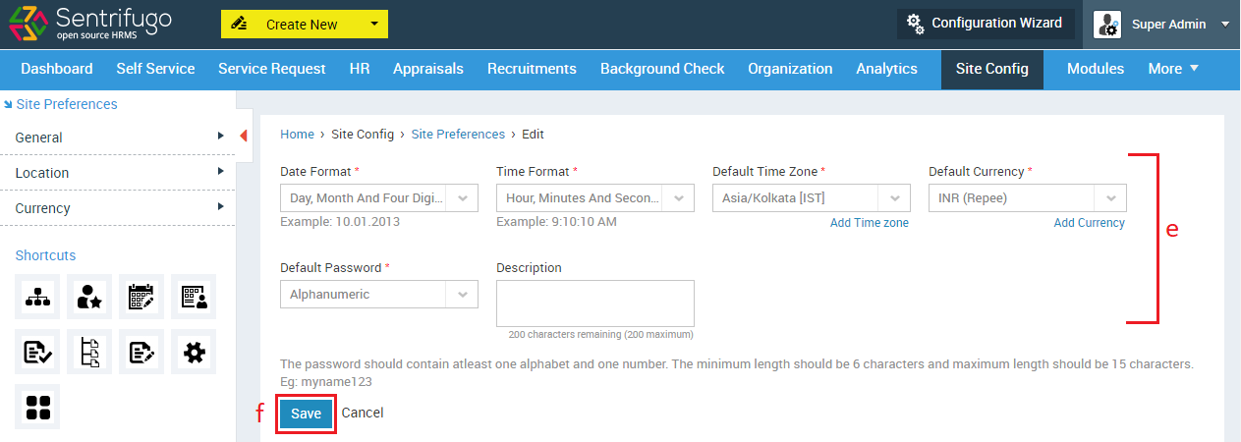Click the four-squares grid shortcut icon
Viewport: 1241px width, 442px height.
[37, 407]
